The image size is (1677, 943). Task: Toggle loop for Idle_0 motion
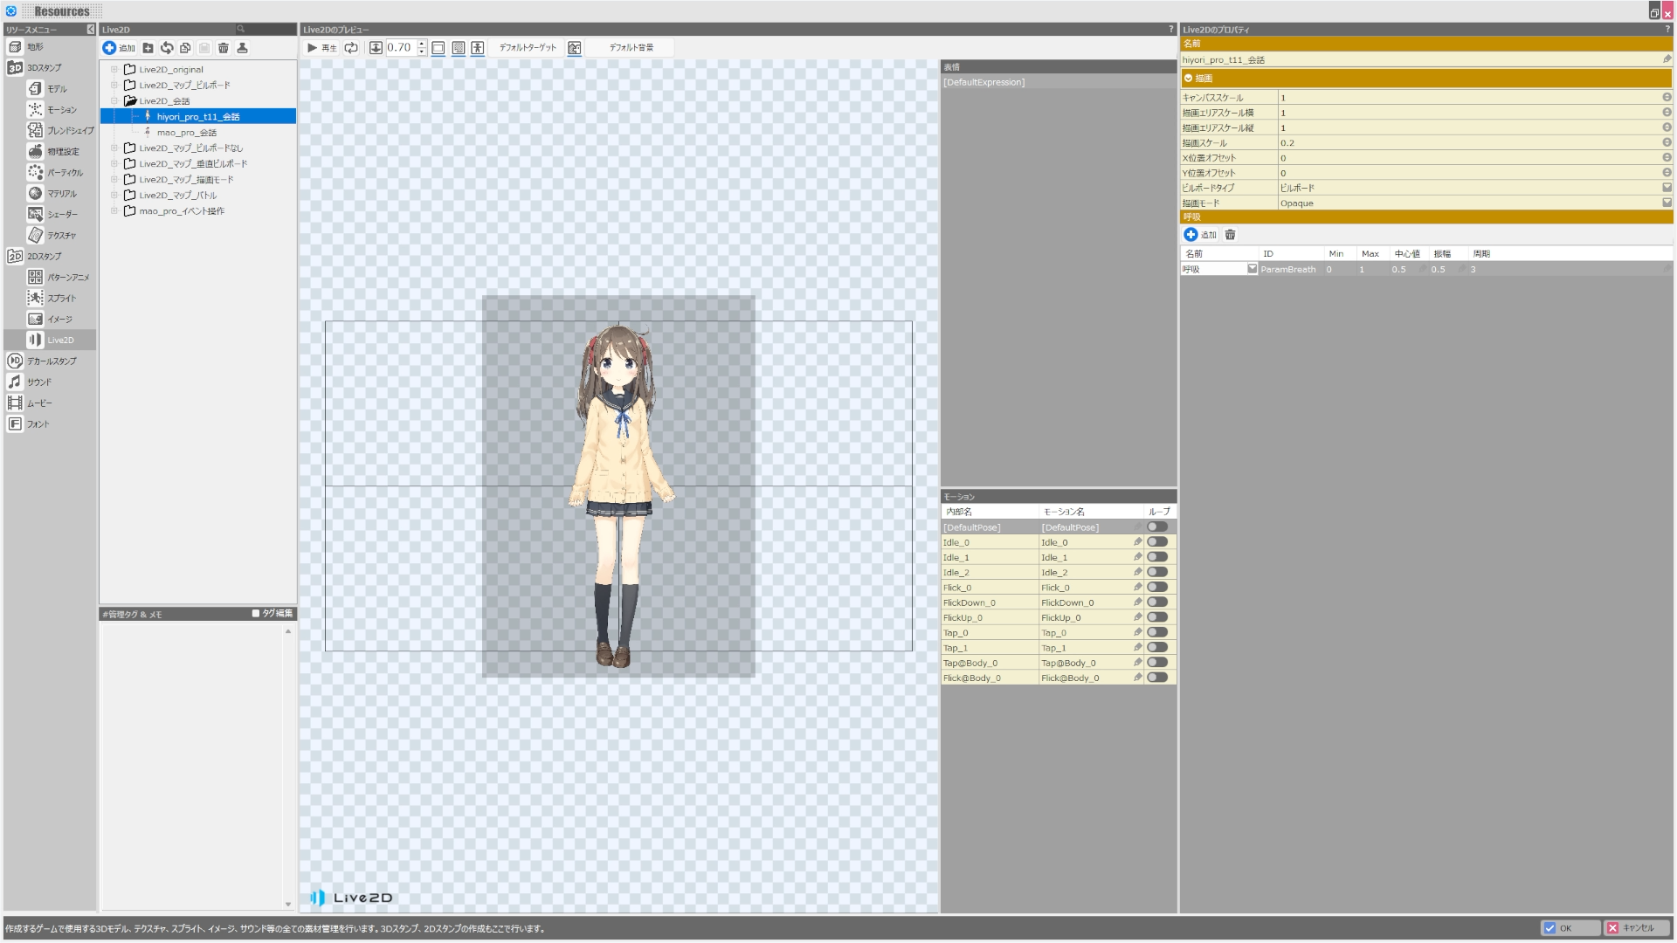(1157, 542)
